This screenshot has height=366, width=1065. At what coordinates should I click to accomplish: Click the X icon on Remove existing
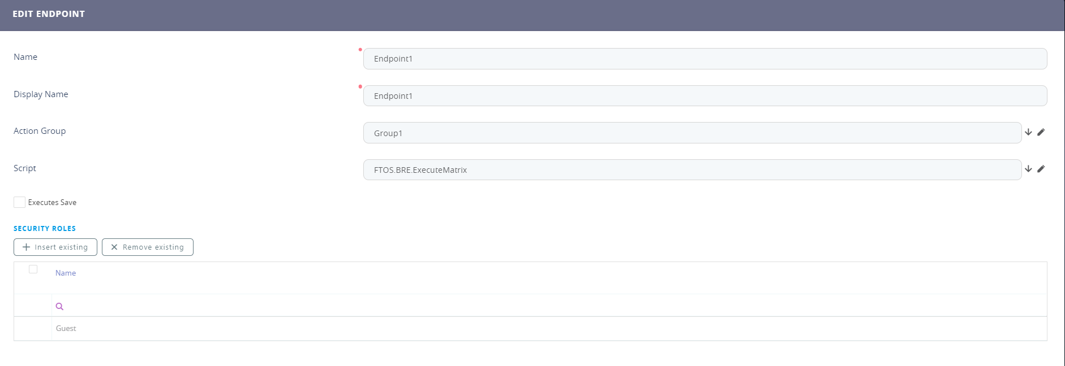(114, 247)
